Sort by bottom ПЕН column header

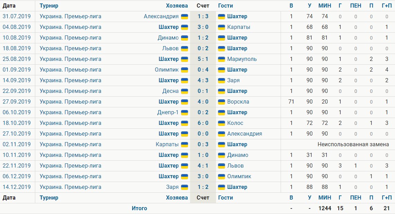pyautogui.click(x=356, y=198)
